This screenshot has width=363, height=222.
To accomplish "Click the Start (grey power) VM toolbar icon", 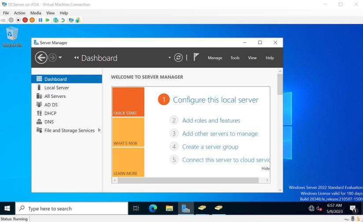I will 11,20.
